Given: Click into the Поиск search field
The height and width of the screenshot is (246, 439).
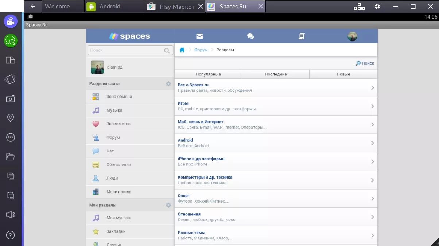Looking at the screenshot, I should [x=130, y=50].
